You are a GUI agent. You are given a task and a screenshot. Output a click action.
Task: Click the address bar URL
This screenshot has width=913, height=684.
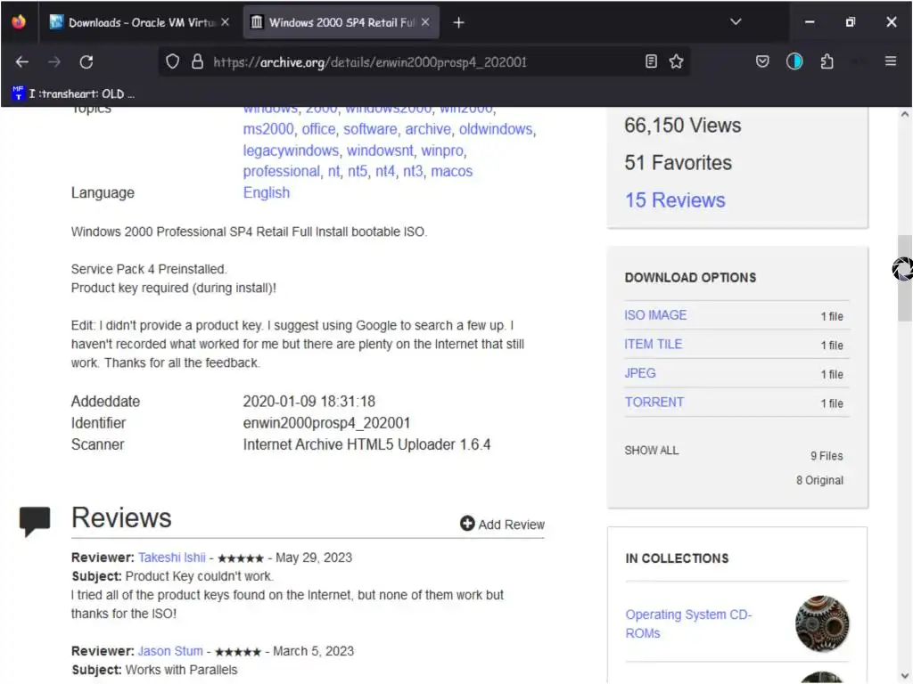pos(370,62)
